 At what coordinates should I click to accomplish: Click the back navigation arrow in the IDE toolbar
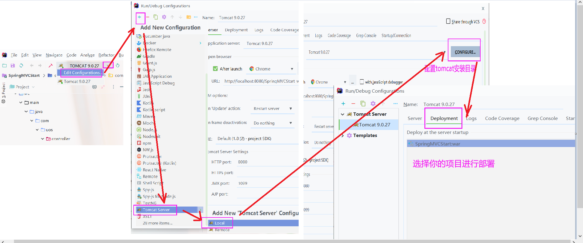[x=32, y=66]
